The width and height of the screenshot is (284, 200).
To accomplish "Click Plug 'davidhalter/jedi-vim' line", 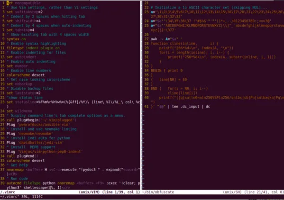I will click(x=35, y=143).
